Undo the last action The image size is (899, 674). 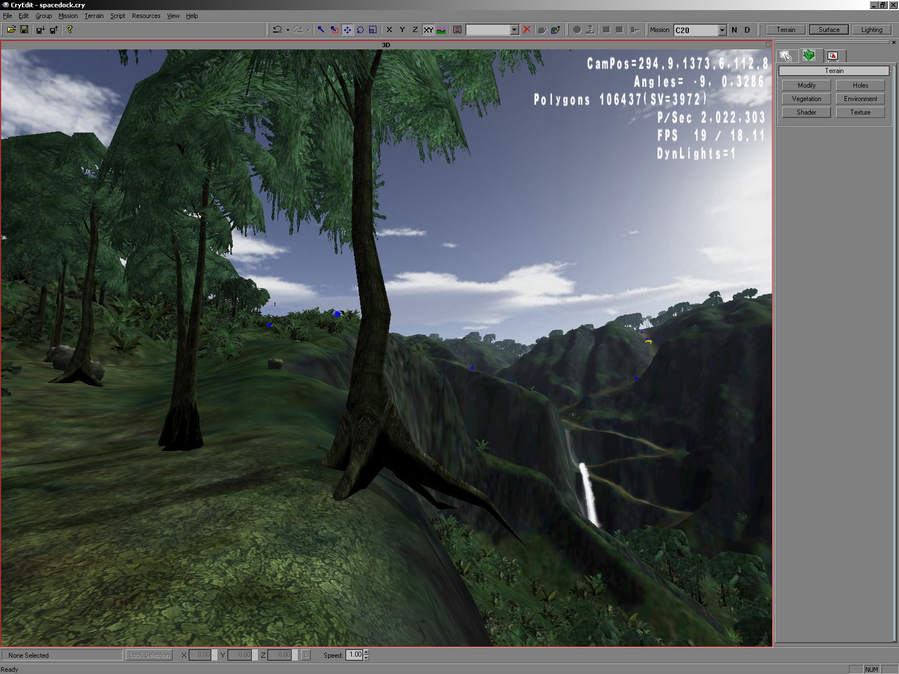tap(277, 30)
